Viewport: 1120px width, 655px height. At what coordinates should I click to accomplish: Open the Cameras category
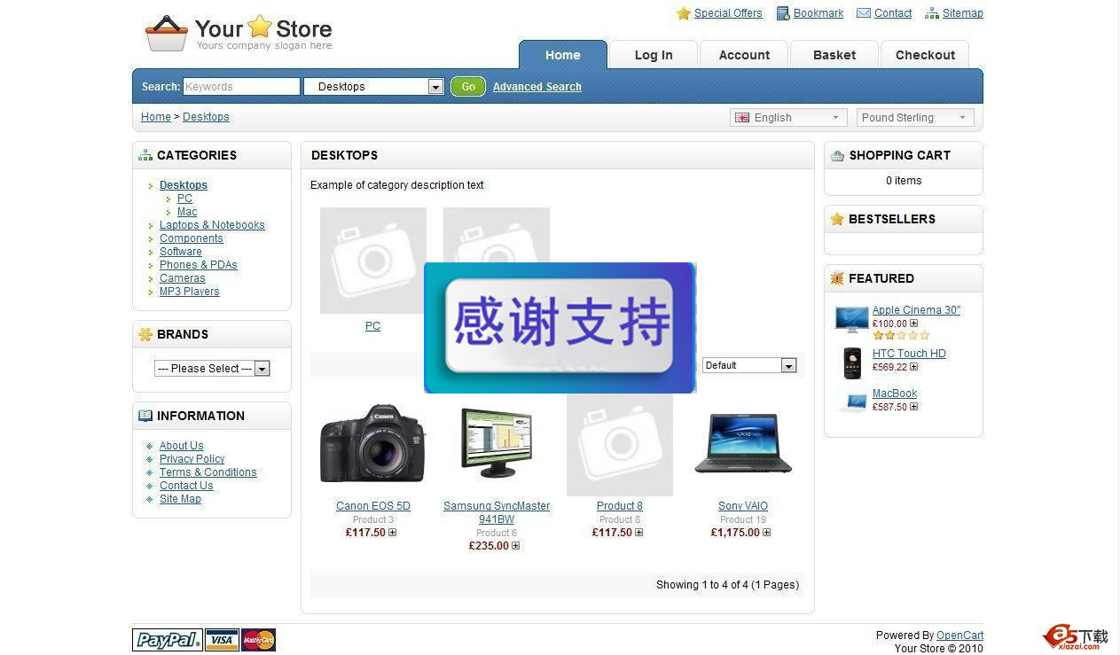[183, 278]
